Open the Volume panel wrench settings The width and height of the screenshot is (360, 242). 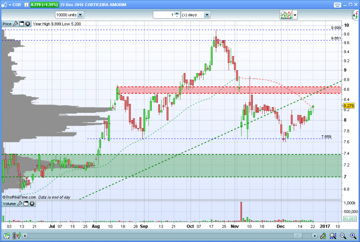click(x=20, y=204)
